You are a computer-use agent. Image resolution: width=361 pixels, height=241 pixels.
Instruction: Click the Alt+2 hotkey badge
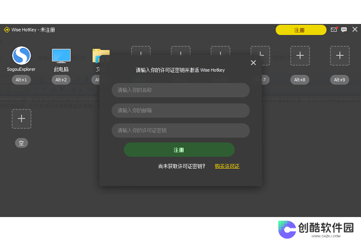click(x=61, y=80)
